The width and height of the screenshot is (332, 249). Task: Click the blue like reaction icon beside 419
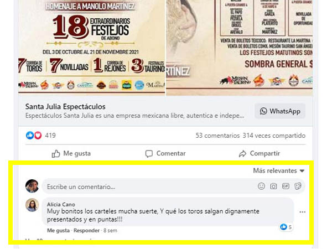pos(30,136)
